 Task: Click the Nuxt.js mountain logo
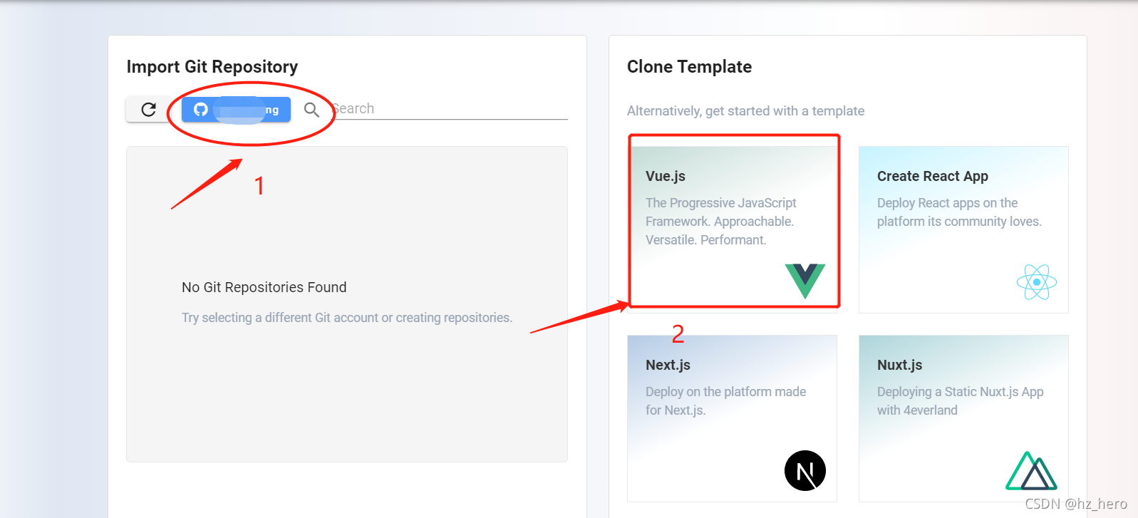click(x=1032, y=471)
